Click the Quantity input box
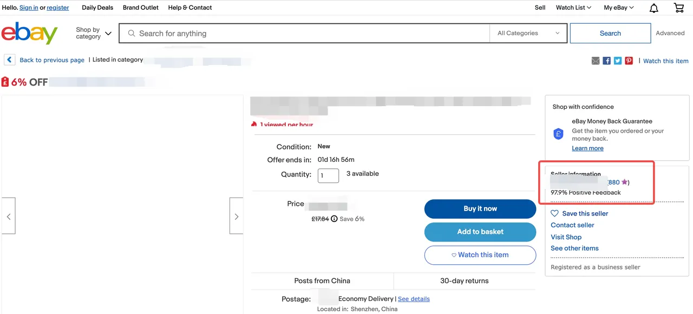This screenshot has height=314, width=693. pos(328,175)
